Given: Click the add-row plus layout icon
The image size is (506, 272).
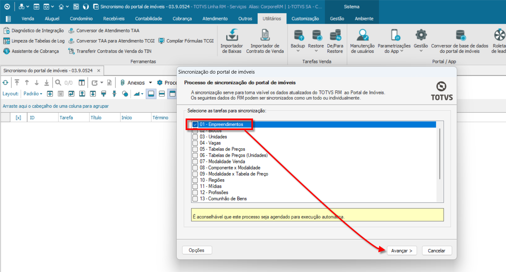Looking at the screenshot, I should (50, 94).
